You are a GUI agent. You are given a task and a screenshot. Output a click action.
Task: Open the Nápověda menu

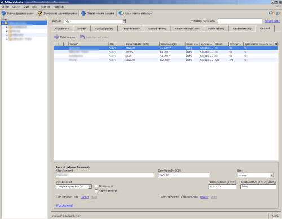59,7
